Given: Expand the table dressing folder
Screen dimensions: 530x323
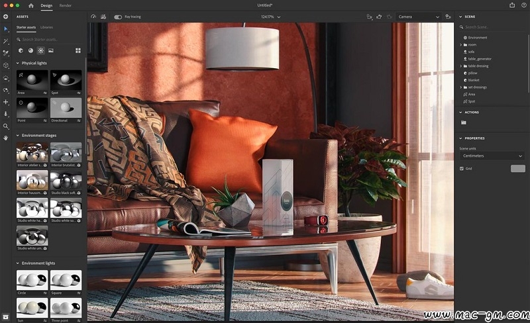Looking at the screenshot, I should [460, 66].
